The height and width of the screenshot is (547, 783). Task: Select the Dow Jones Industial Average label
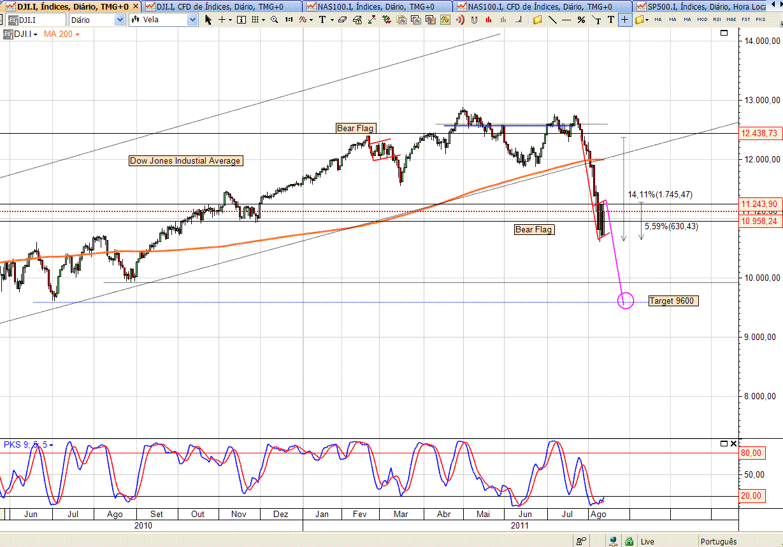pyautogui.click(x=185, y=160)
